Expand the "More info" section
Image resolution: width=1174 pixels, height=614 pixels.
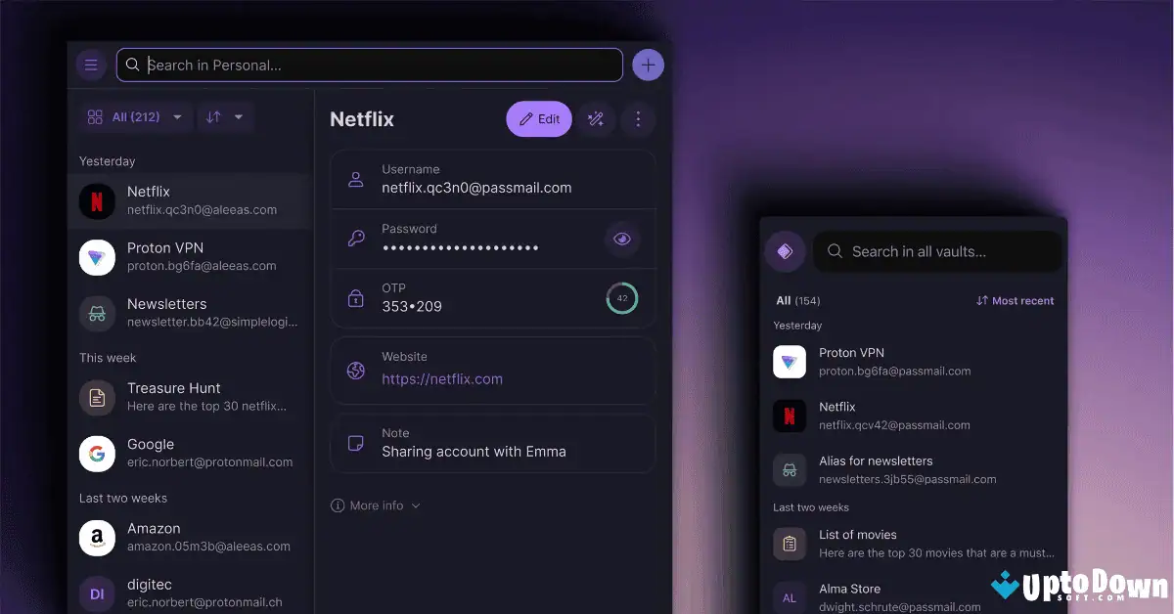coord(375,505)
